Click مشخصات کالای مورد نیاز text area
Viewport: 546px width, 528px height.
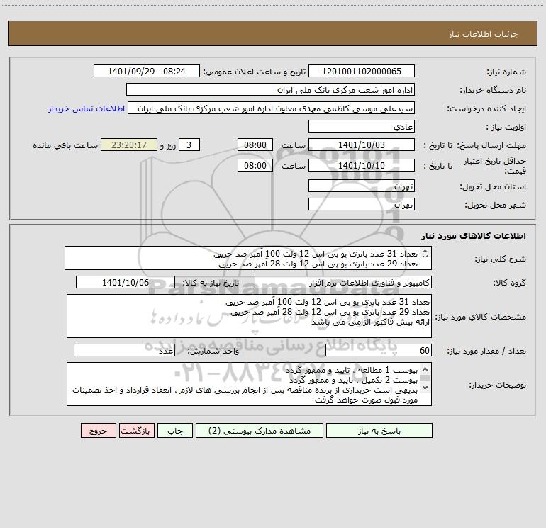coord(249,316)
